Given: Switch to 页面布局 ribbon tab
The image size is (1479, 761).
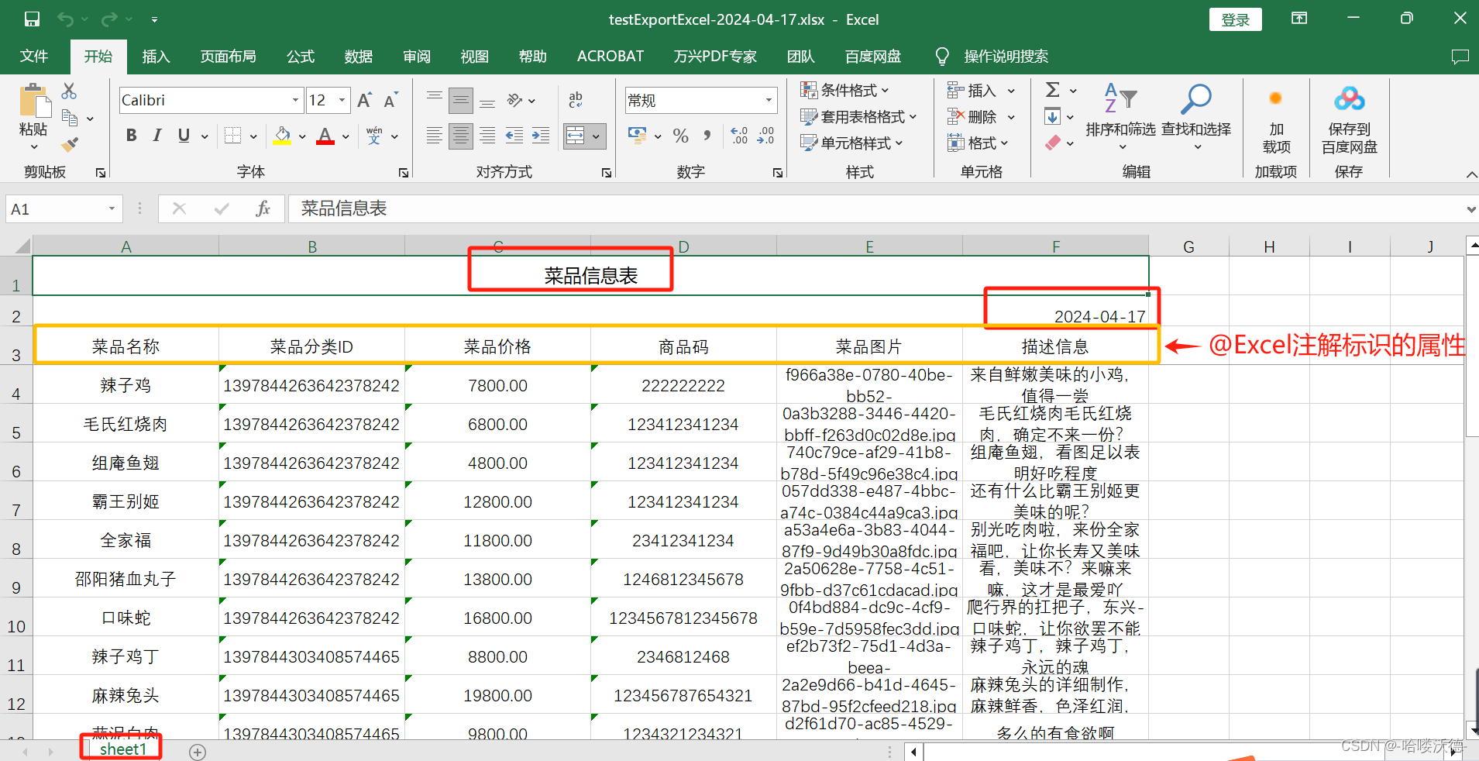Looking at the screenshot, I should [228, 57].
